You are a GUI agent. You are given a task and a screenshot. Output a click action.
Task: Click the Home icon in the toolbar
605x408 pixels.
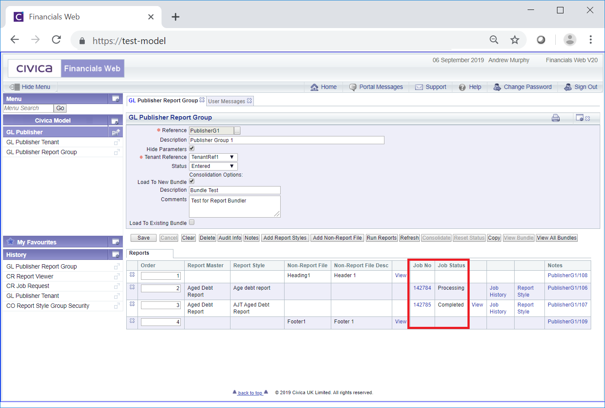pyautogui.click(x=314, y=87)
